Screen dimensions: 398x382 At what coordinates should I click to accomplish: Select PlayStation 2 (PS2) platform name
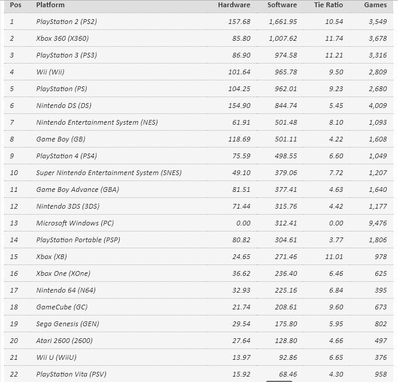click(x=66, y=22)
